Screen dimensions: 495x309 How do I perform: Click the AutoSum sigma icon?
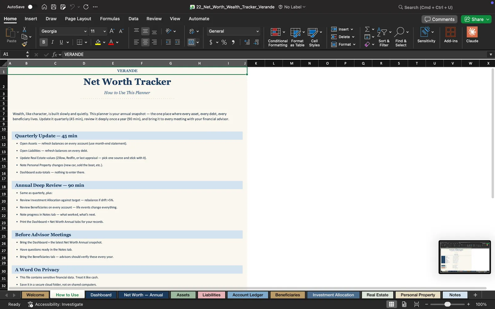367,29
